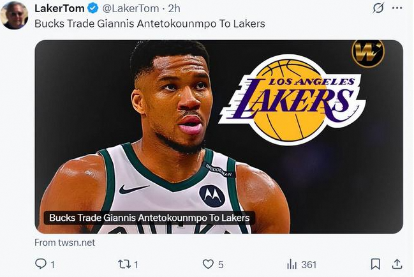
Task: Open the view analytics bar chart icon
Action: tap(292, 264)
